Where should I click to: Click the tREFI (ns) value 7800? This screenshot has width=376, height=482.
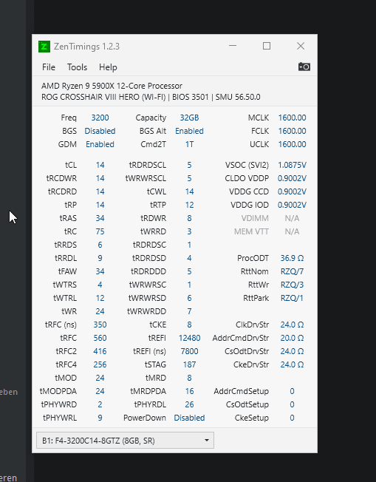(x=189, y=351)
